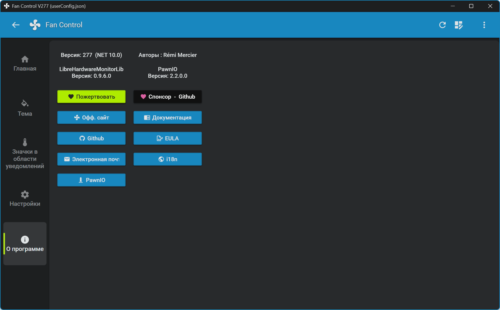The height and width of the screenshot is (310, 500).
Task: Open the EULA button
Action: coord(167,138)
